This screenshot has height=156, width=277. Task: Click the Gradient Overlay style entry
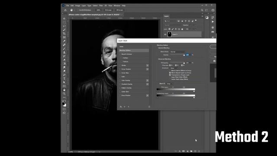click(127, 84)
